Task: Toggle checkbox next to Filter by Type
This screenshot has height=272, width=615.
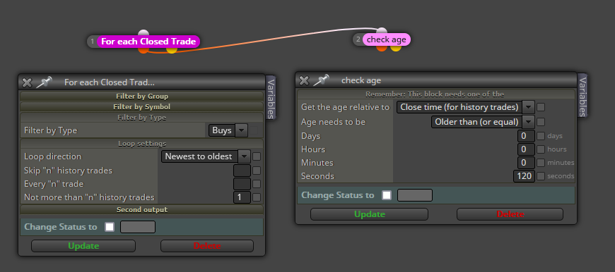Action: (x=254, y=130)
